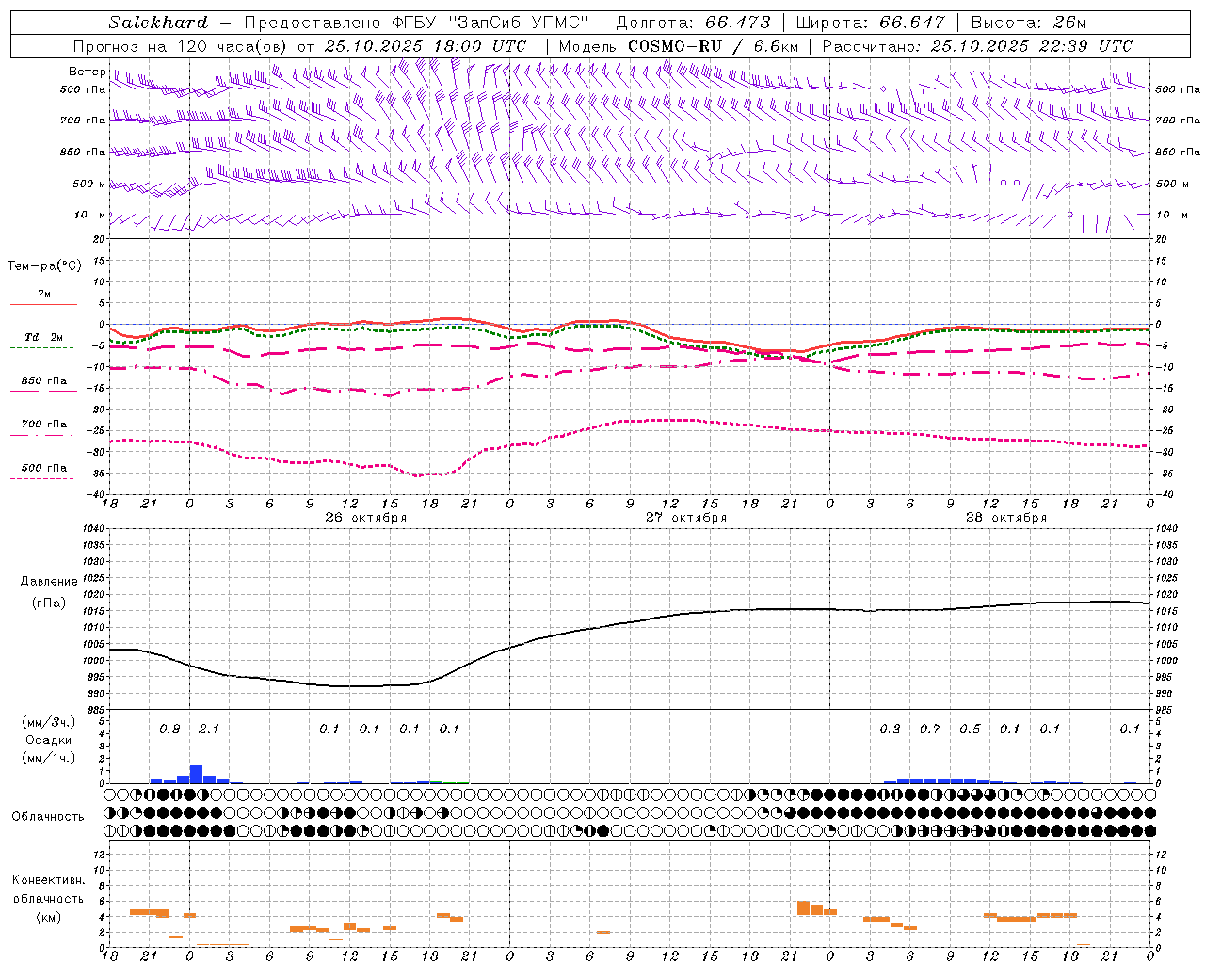Click the tallest orange convective cloud bar
Viewport: 1205px width, 964px height.
[803, 908]
